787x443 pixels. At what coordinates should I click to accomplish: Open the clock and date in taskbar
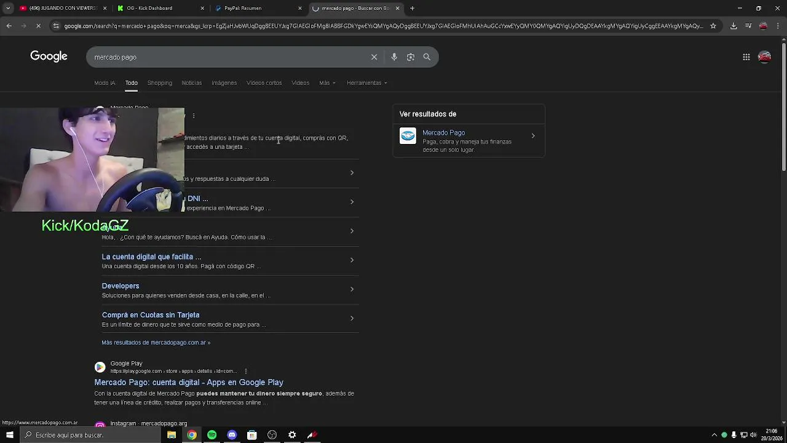pyautogui.click(x=772, y=435)
